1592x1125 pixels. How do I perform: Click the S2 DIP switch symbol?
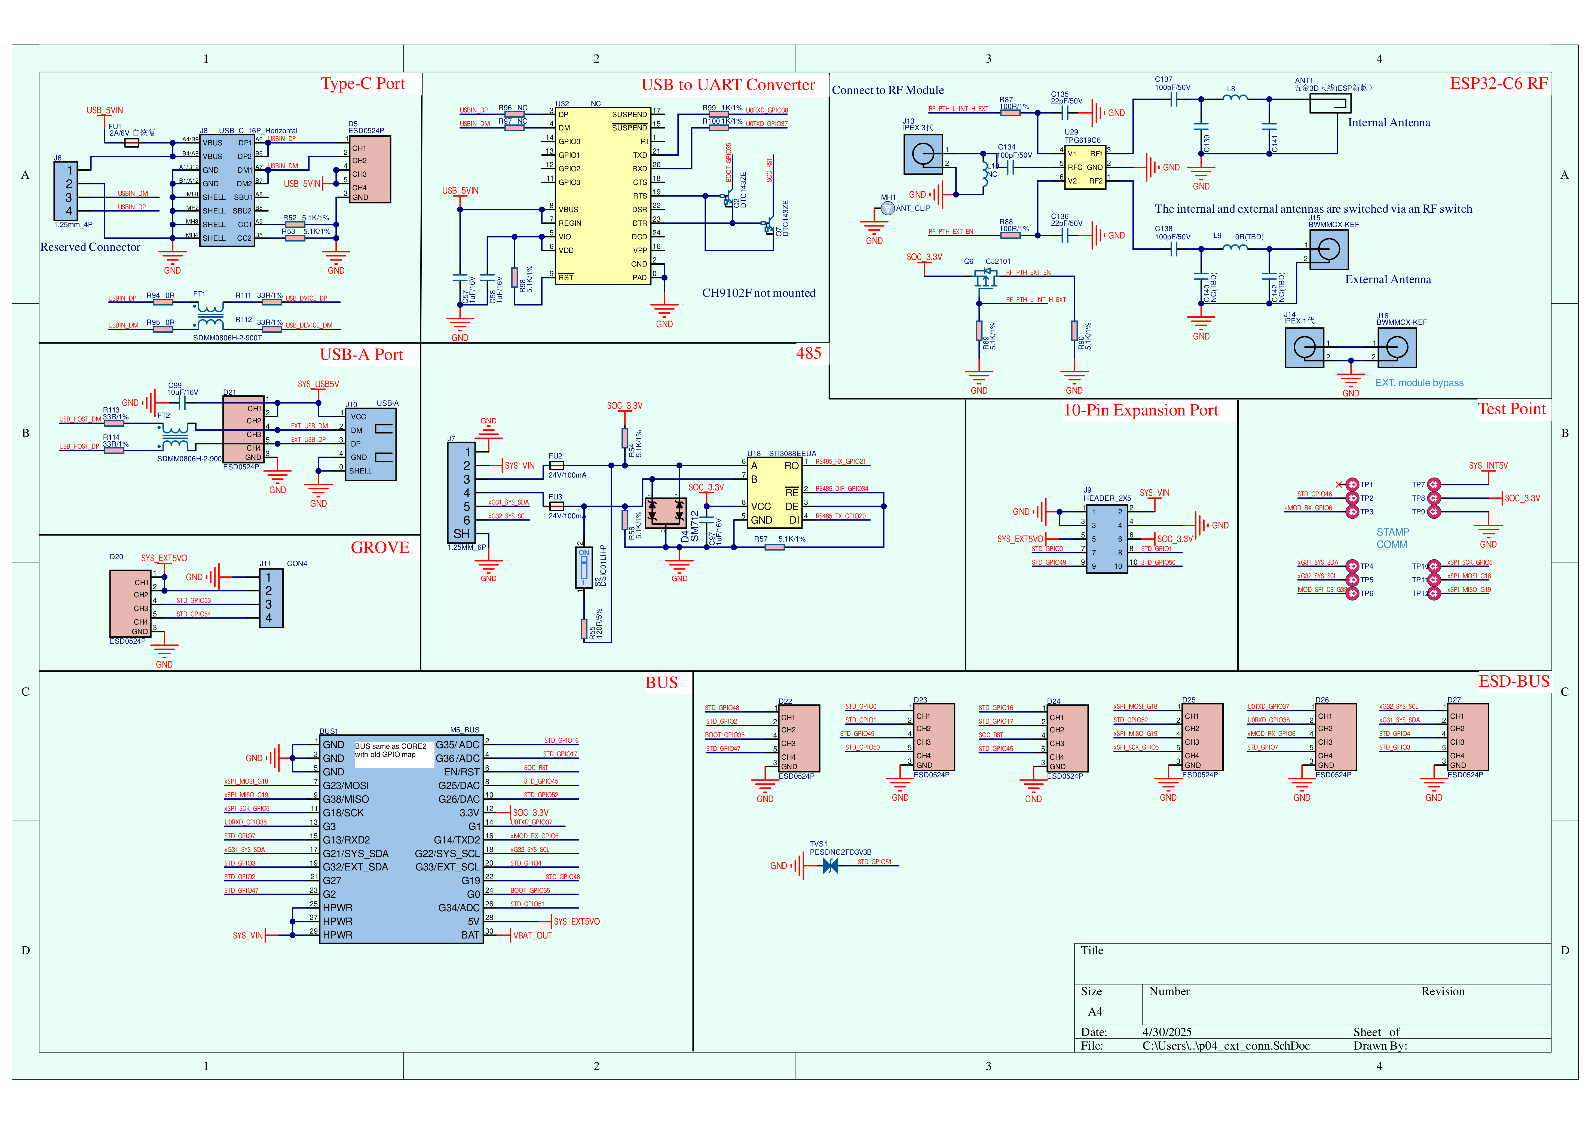(584, 567)
